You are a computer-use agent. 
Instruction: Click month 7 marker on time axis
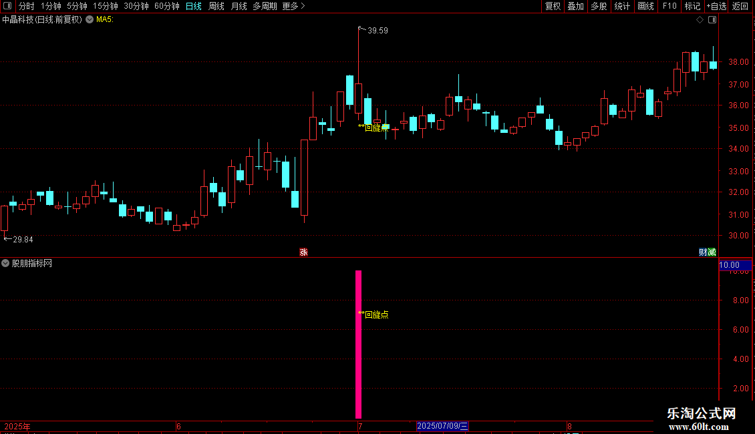pyautogui.click(x=359, y=426)
